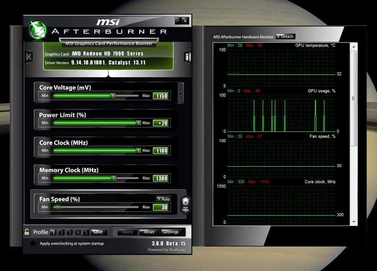Click the Power Limit slider handle

coord(138,123)
